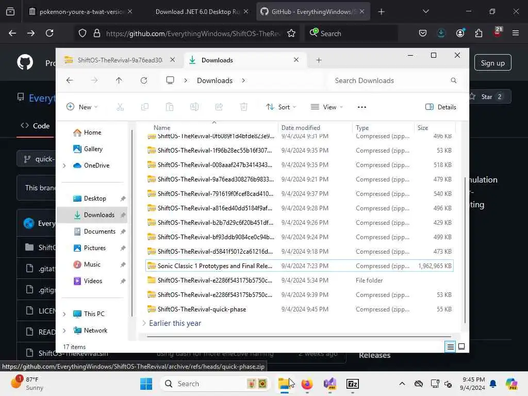
Task: Select Gallery in navigation pane
Action: tap(93, 149)
